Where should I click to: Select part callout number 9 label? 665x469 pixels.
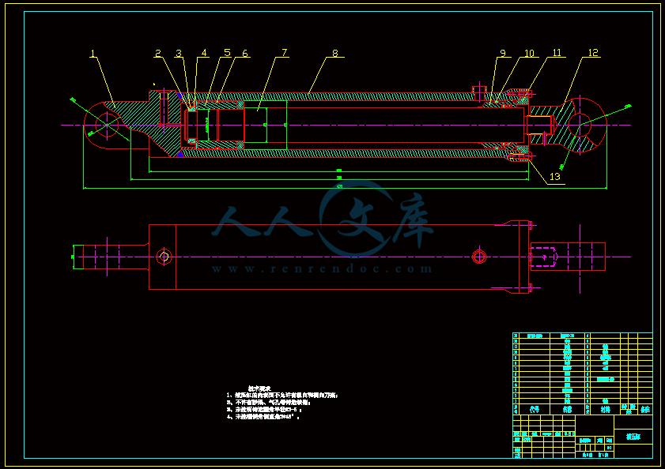(503, 54)
